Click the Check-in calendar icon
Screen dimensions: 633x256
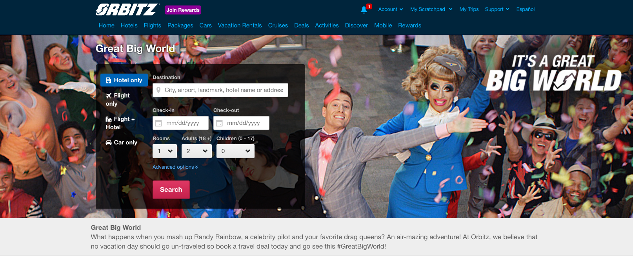158,123
